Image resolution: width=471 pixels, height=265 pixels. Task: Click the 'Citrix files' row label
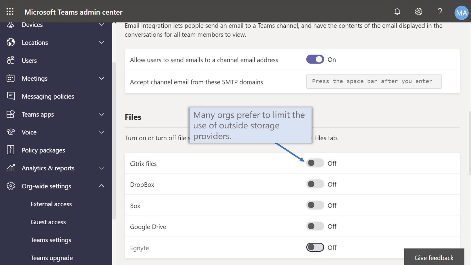143,164
